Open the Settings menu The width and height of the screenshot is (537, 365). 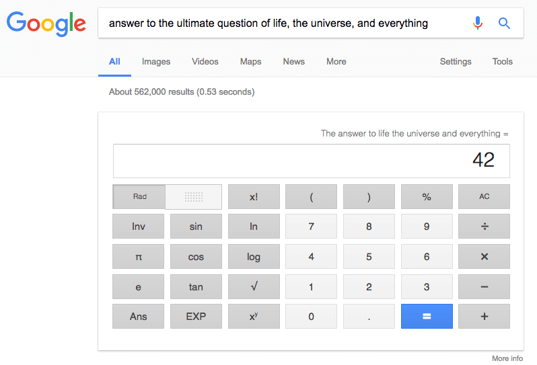click(456, 61)
